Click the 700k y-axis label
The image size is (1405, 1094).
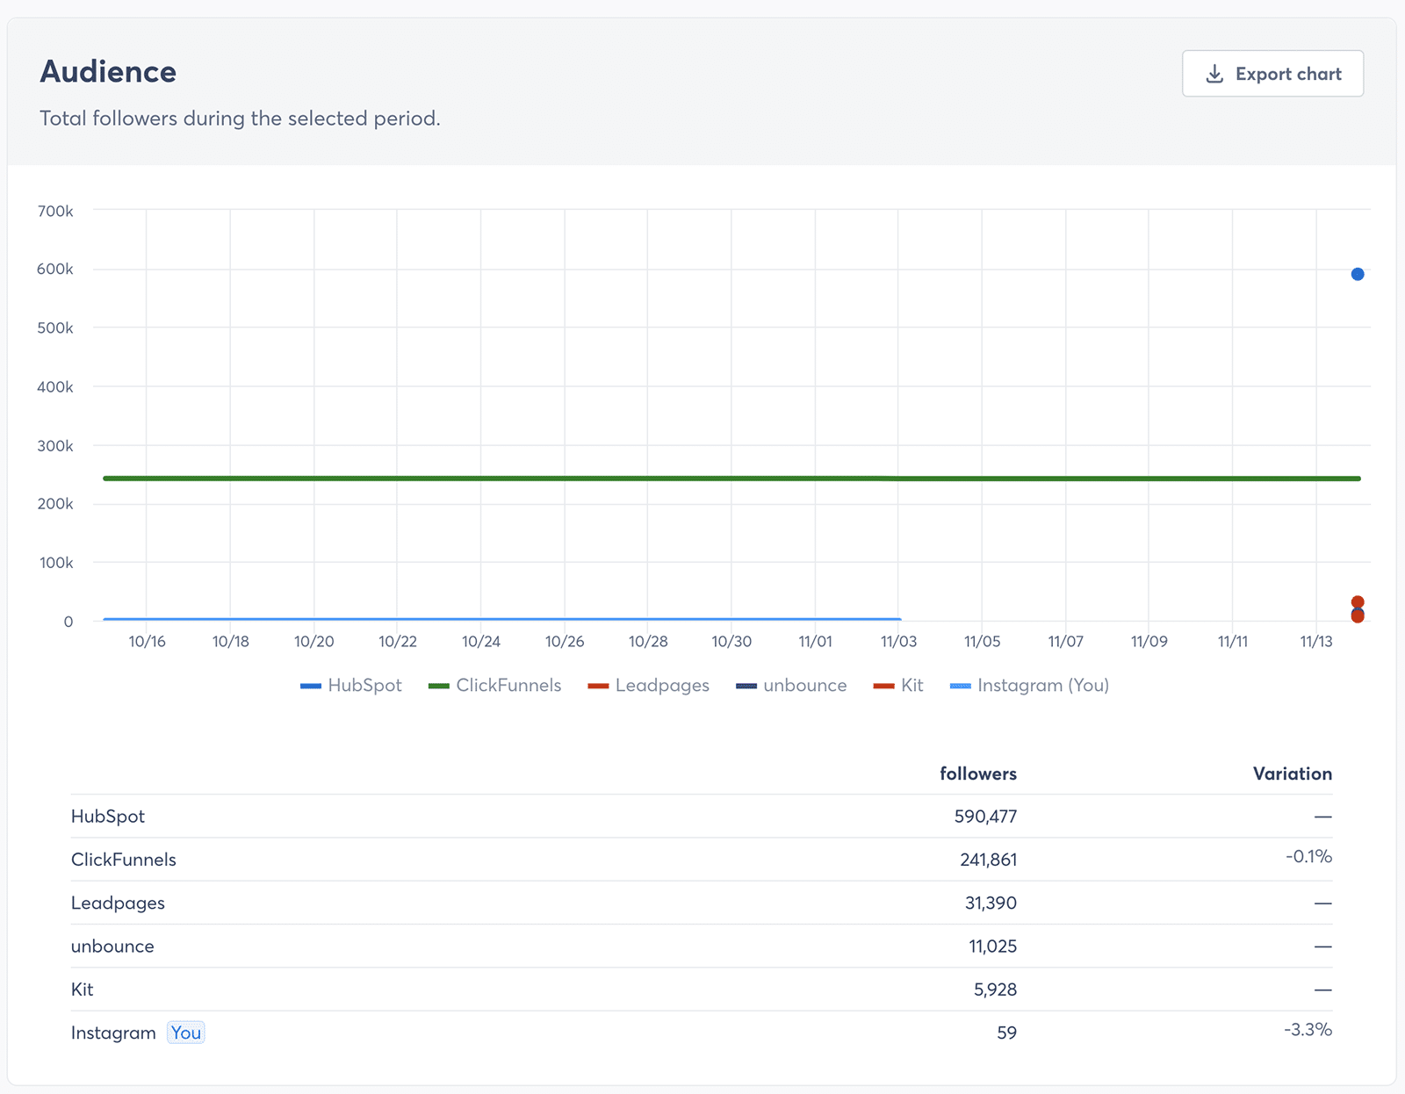[x=55, y=211]
